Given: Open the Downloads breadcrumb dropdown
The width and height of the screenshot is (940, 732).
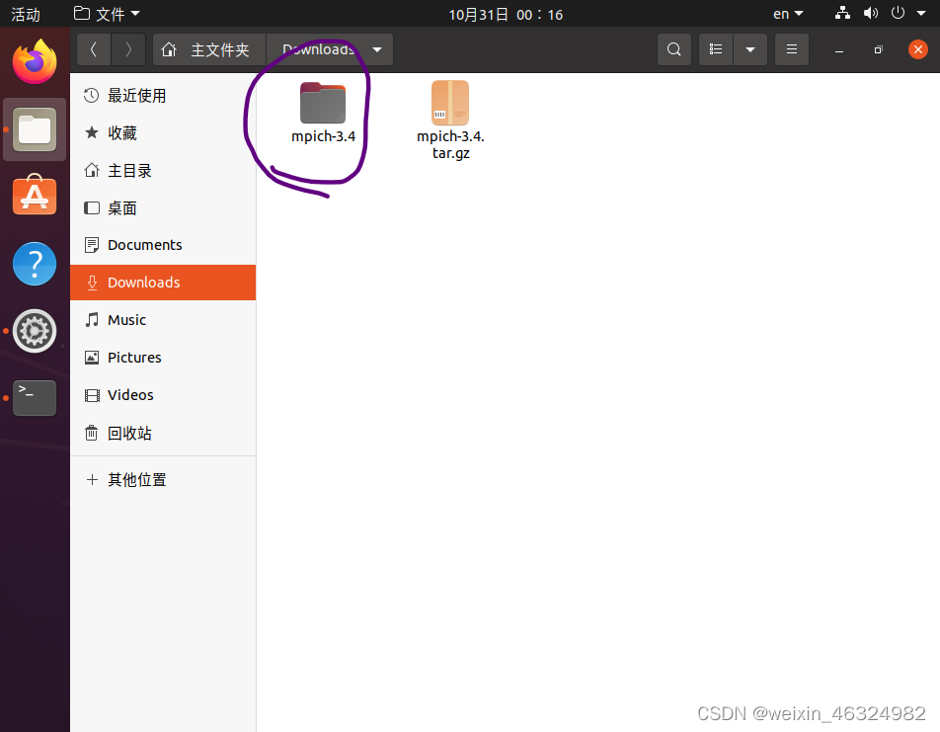Looking at the screenshot, I should (x=376, y=48).
